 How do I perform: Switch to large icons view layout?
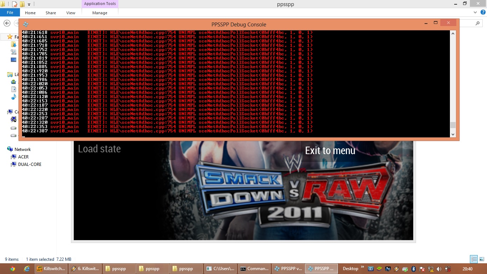click(x=482, y=259)
